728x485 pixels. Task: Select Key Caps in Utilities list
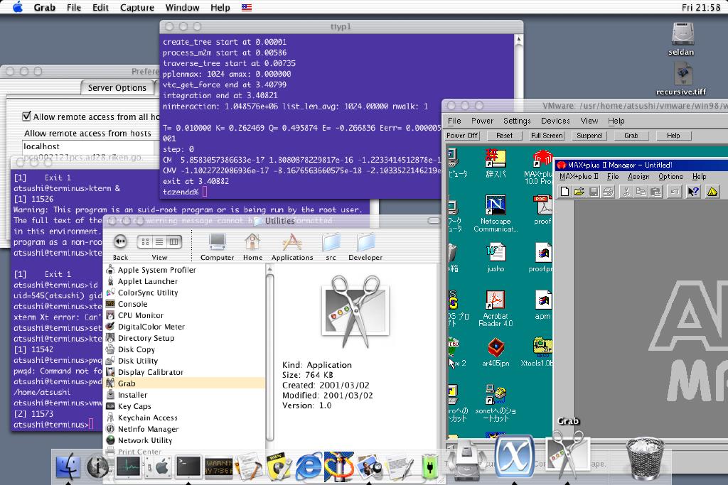coord(186,406)
